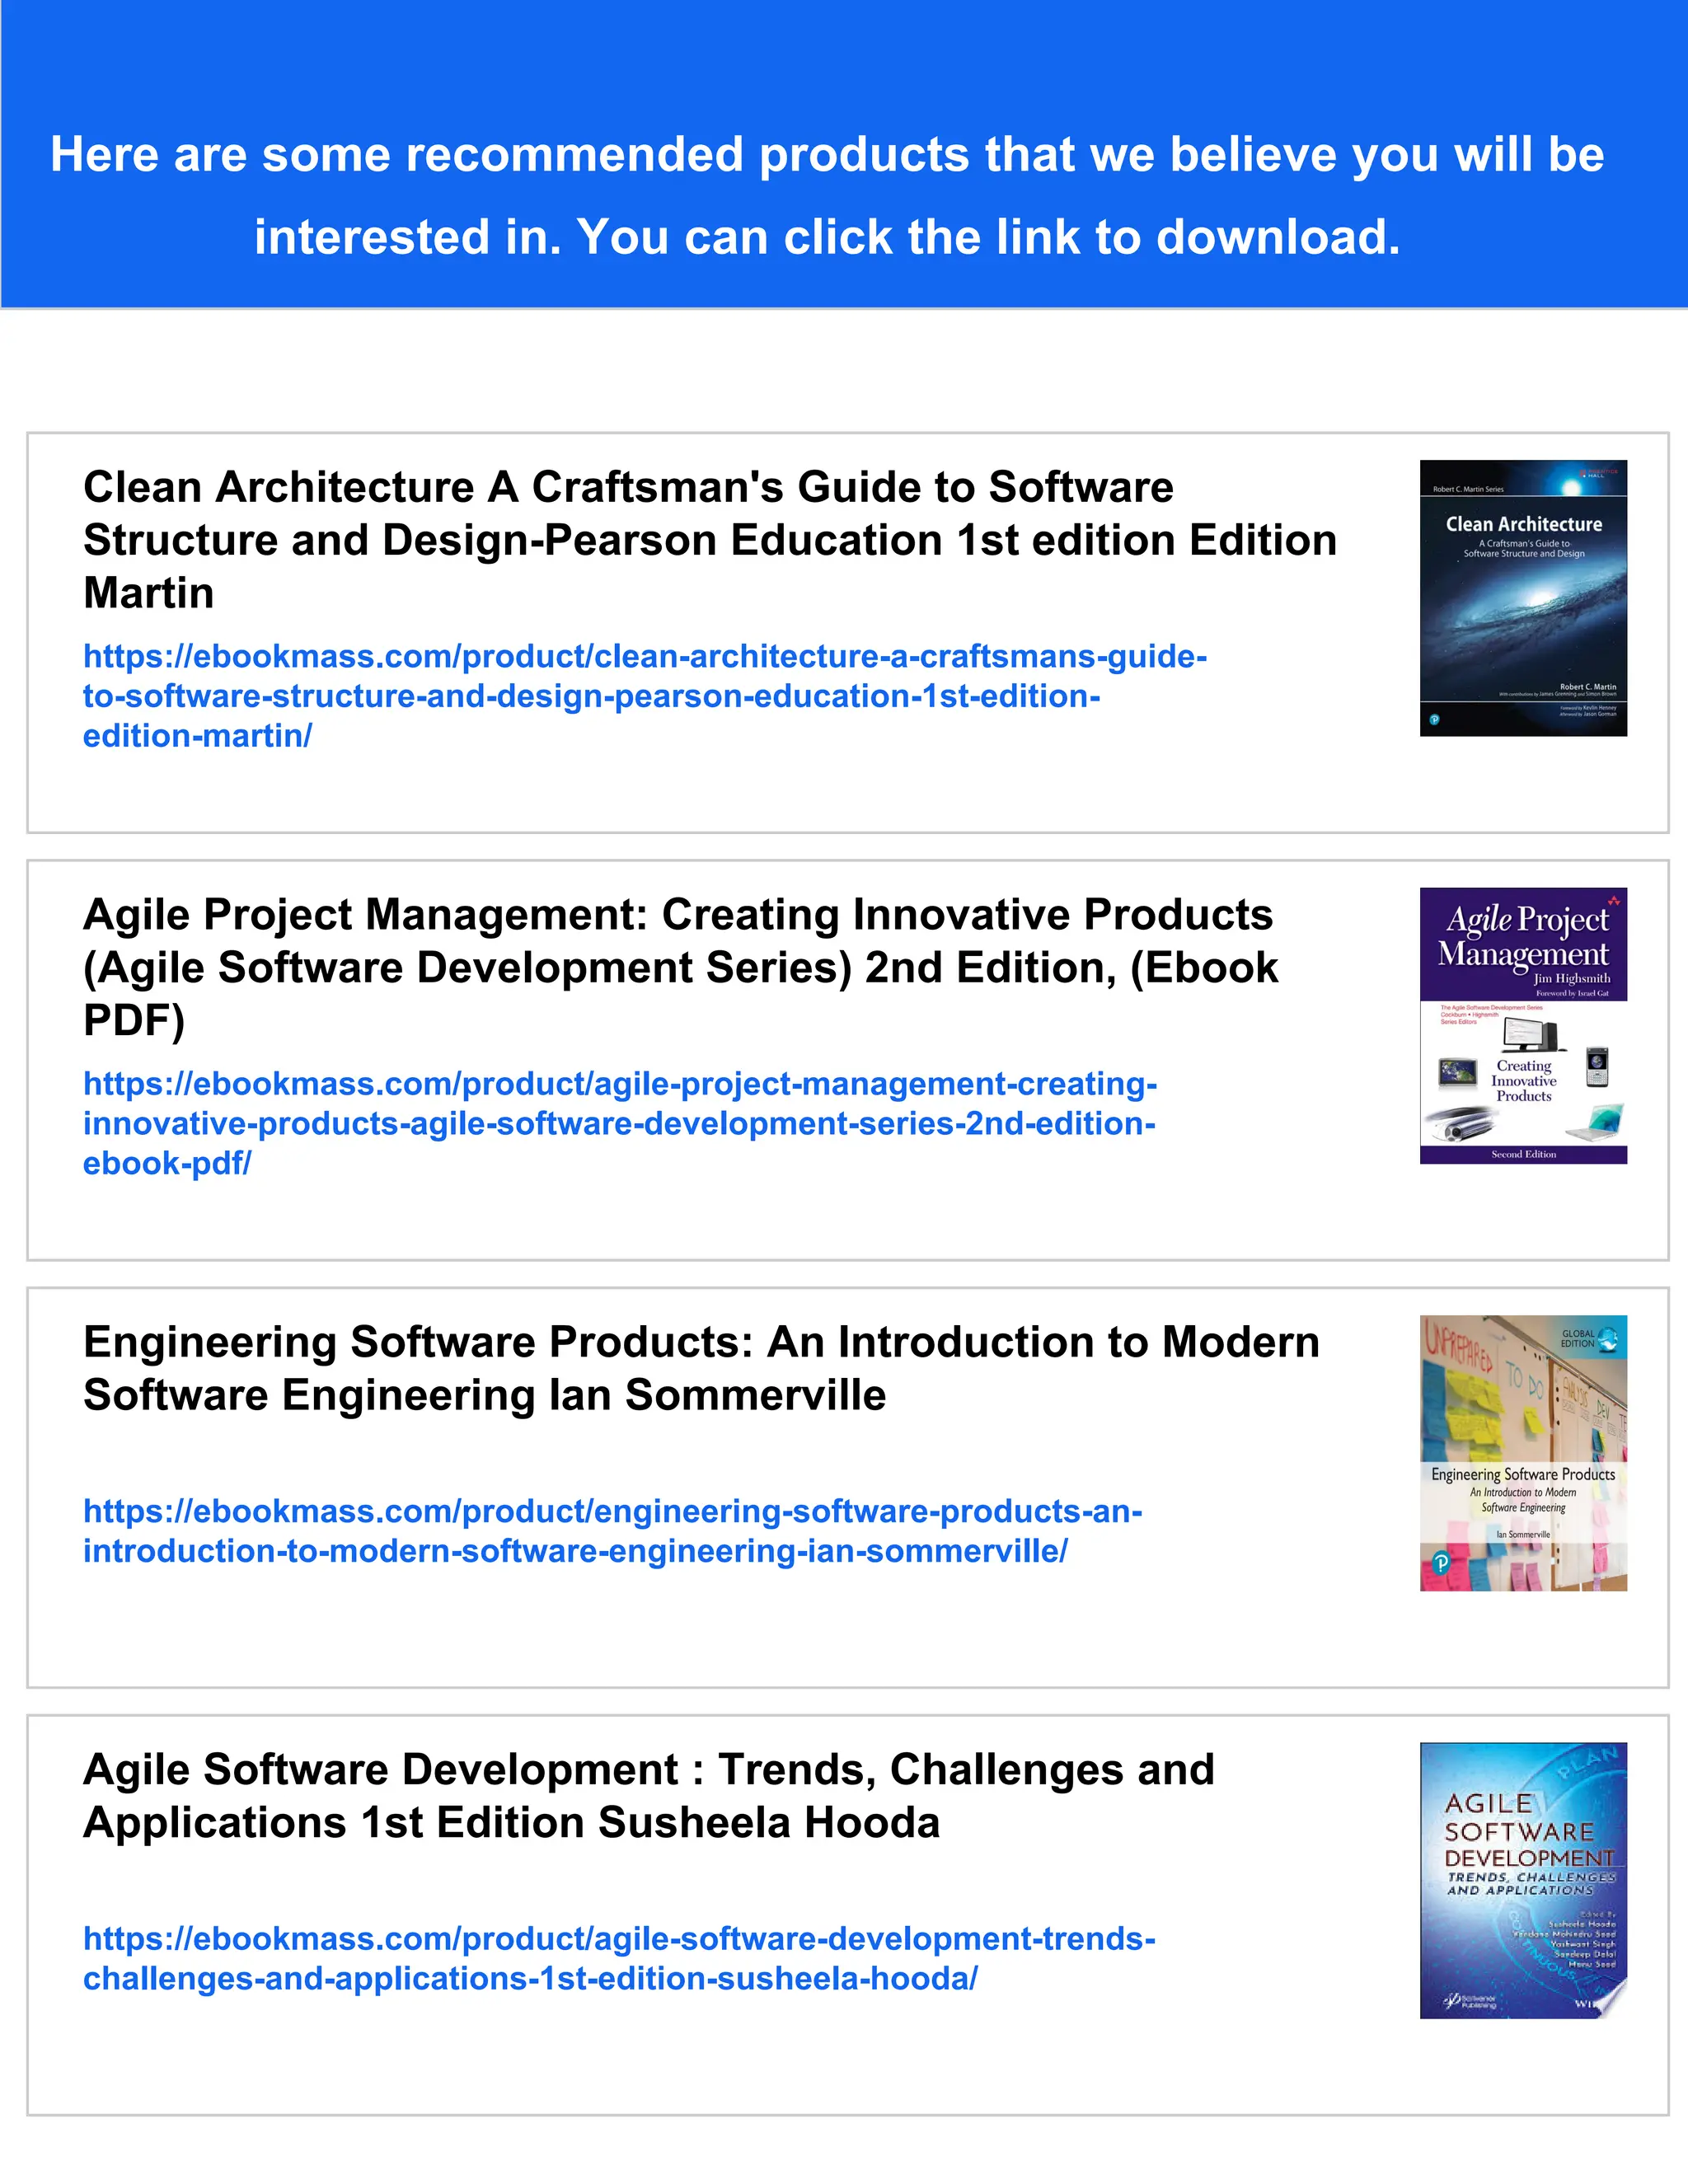1688x2184 pixels.
Task: Click the Agile Software Development book cover
Action: [x=1523, y=1880]
